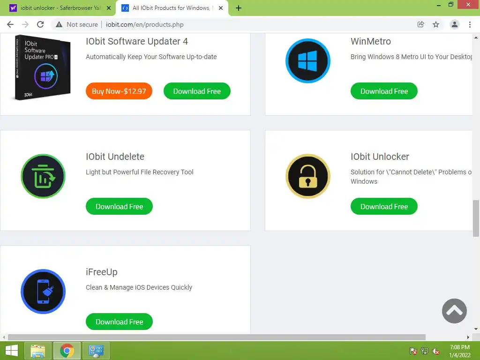Click the Not secure warning icon
This screenshot has width=480, height=360.
pos(59,24)
